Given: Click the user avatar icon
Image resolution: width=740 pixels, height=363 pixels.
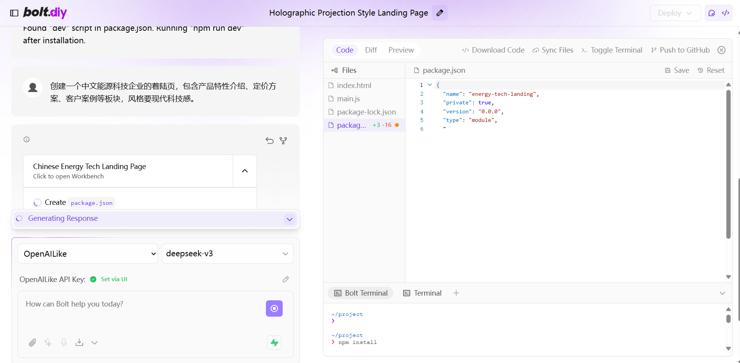Looking at the screenshot, I should point(33,88).
